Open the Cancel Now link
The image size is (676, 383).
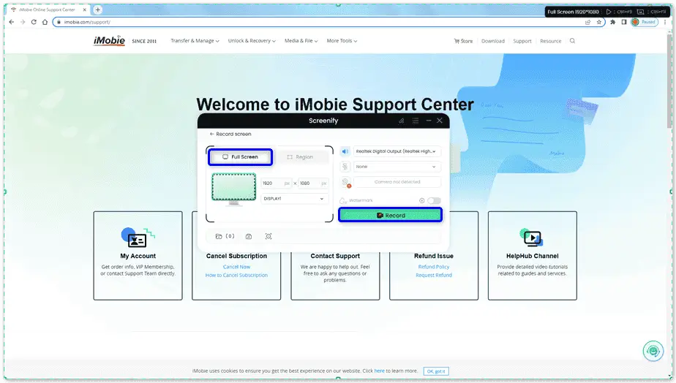point(236,267)
